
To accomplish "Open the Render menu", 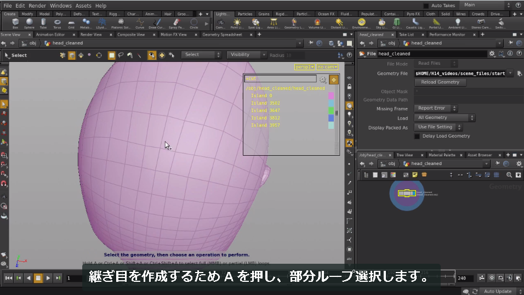I will pos(37,5).
